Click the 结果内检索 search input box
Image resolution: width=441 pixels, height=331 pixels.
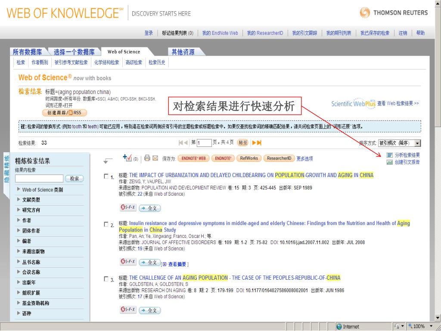point(39,178)
